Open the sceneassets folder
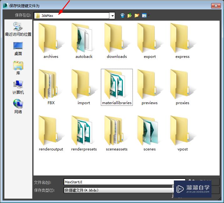The height and width of the screenshot is (203, 224). click(117, 134)
